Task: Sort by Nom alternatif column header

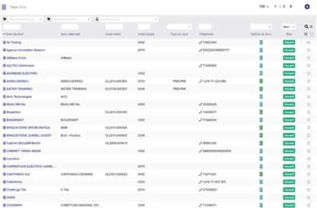Action: [70, 34]
